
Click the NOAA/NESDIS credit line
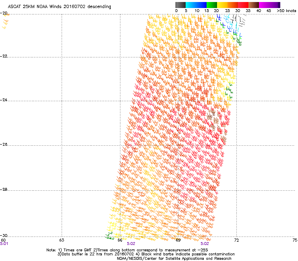(x=174, y=259)
